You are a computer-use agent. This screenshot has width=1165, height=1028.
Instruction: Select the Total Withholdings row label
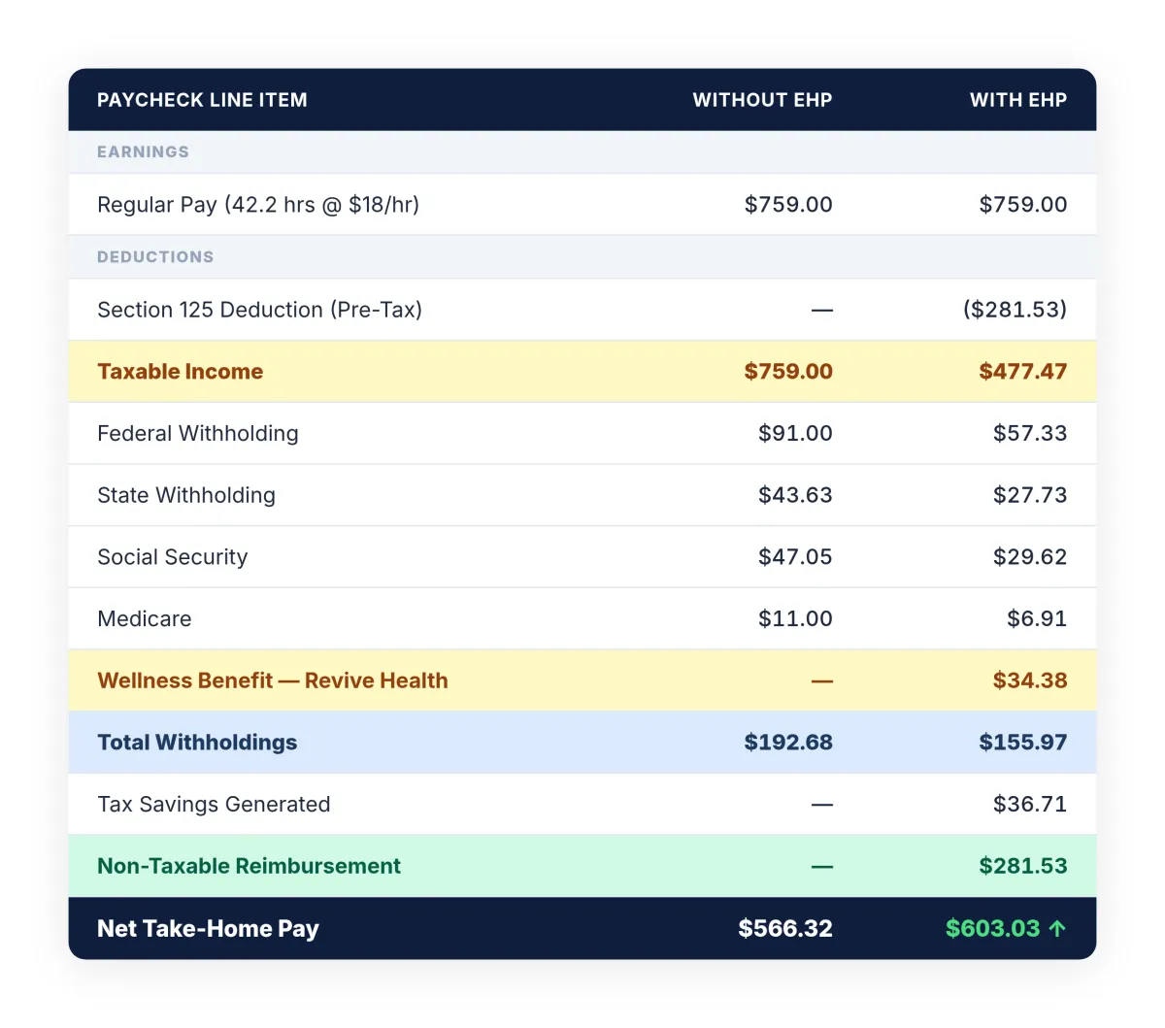coord(197,743)
